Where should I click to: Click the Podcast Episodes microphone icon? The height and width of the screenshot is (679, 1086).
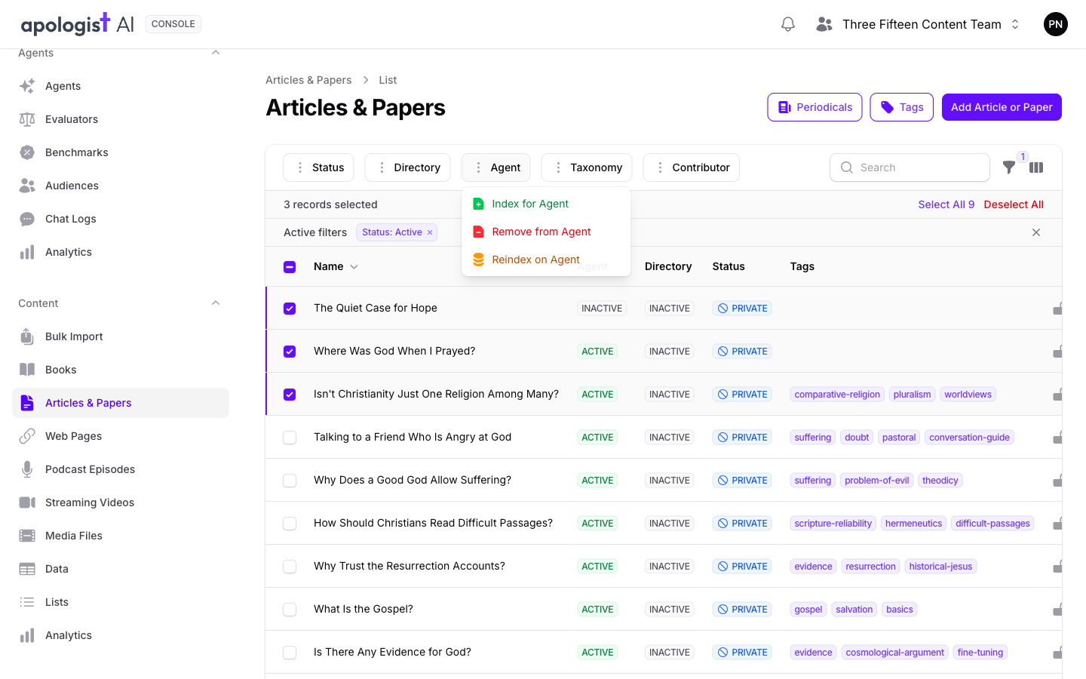[27, 469]
